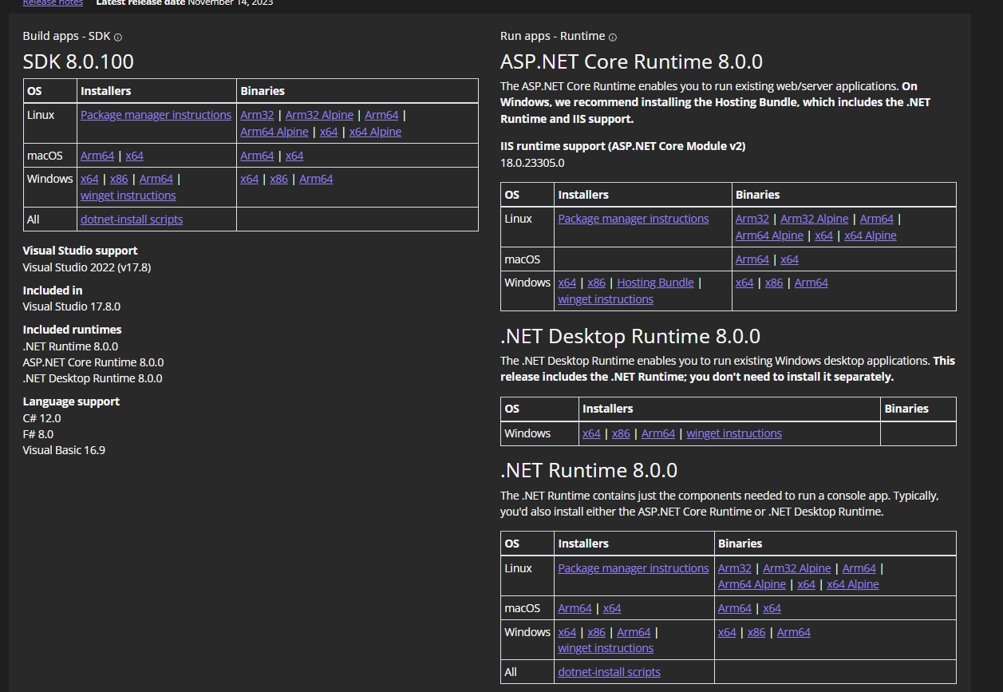1003x692 pixels.
Task: Open SDK dotnet-install scripts link
Action: coord(132,219)
